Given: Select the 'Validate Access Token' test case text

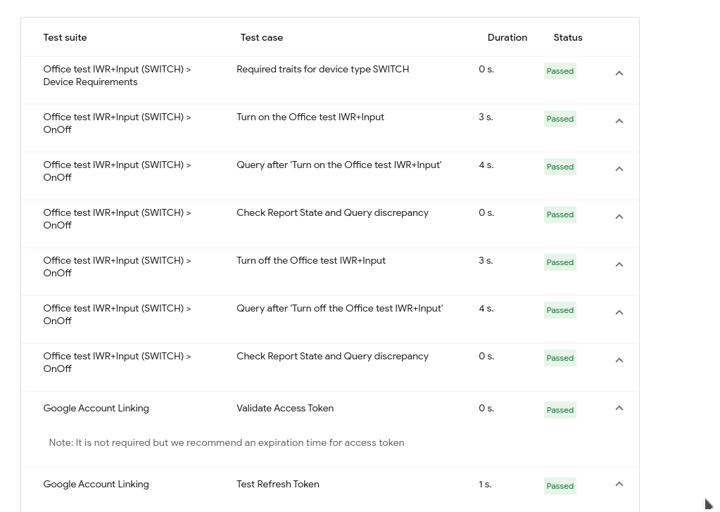Looking at the screenshot, I should [x=285, y=409].
